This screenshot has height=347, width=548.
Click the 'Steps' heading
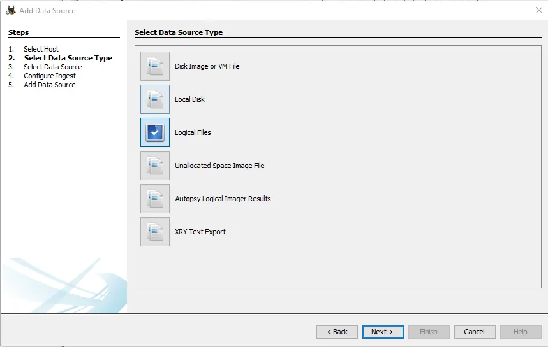pos(19,32)
